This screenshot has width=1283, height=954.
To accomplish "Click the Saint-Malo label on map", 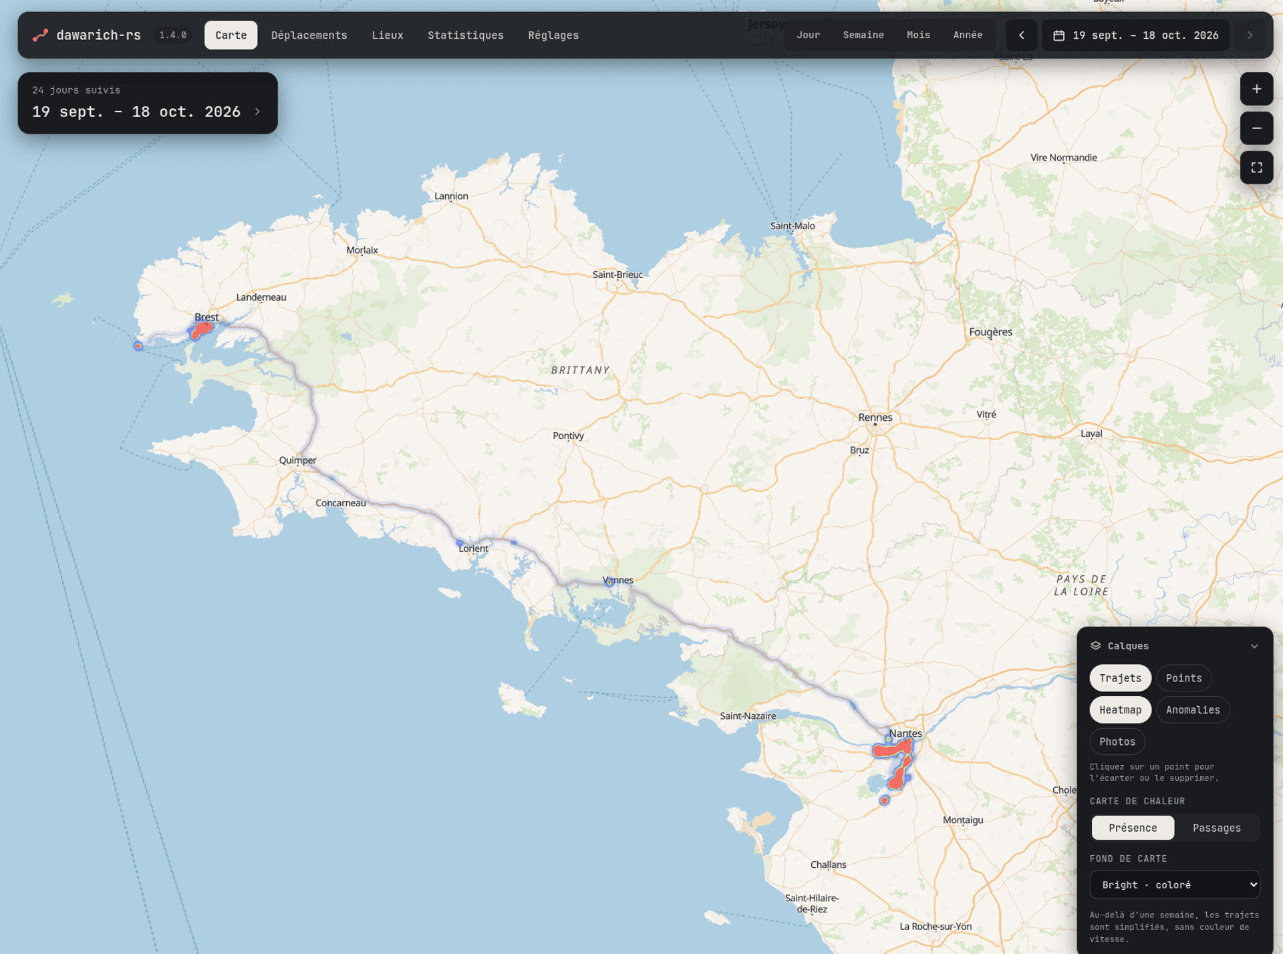I will 793,226.
